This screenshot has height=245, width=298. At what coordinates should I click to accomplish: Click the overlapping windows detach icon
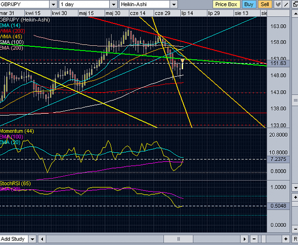coord(295,4)
